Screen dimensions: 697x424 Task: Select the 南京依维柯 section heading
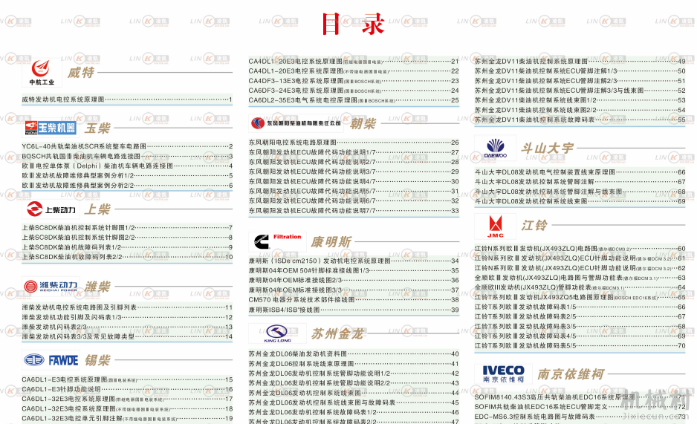571,374
